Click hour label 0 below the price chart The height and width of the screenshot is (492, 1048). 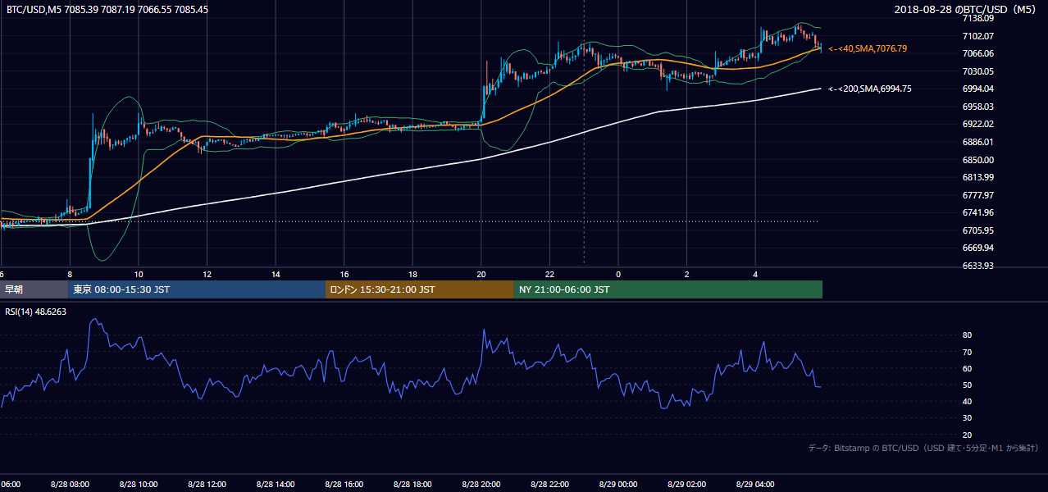[618, 274]
